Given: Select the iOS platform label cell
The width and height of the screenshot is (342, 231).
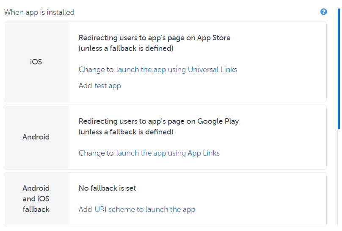Looking at the screenshot, I should point(36,62).
